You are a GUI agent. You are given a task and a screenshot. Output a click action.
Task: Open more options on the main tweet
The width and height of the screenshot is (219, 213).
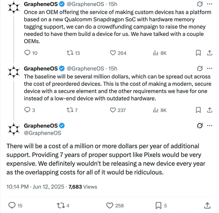(x=210, y=126)
